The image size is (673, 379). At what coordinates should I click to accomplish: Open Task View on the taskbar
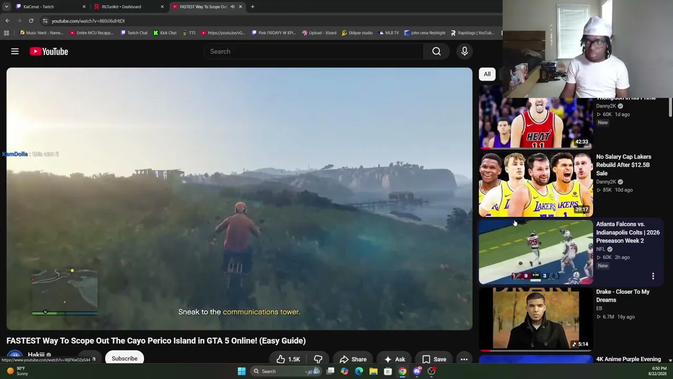pos(330,371)
